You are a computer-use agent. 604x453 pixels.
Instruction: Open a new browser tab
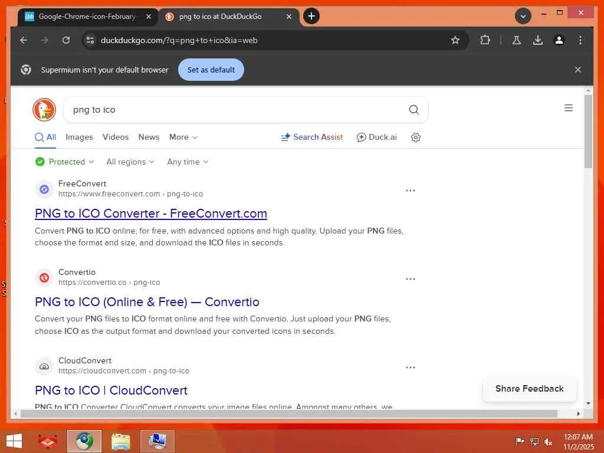(x=311, y=16)
